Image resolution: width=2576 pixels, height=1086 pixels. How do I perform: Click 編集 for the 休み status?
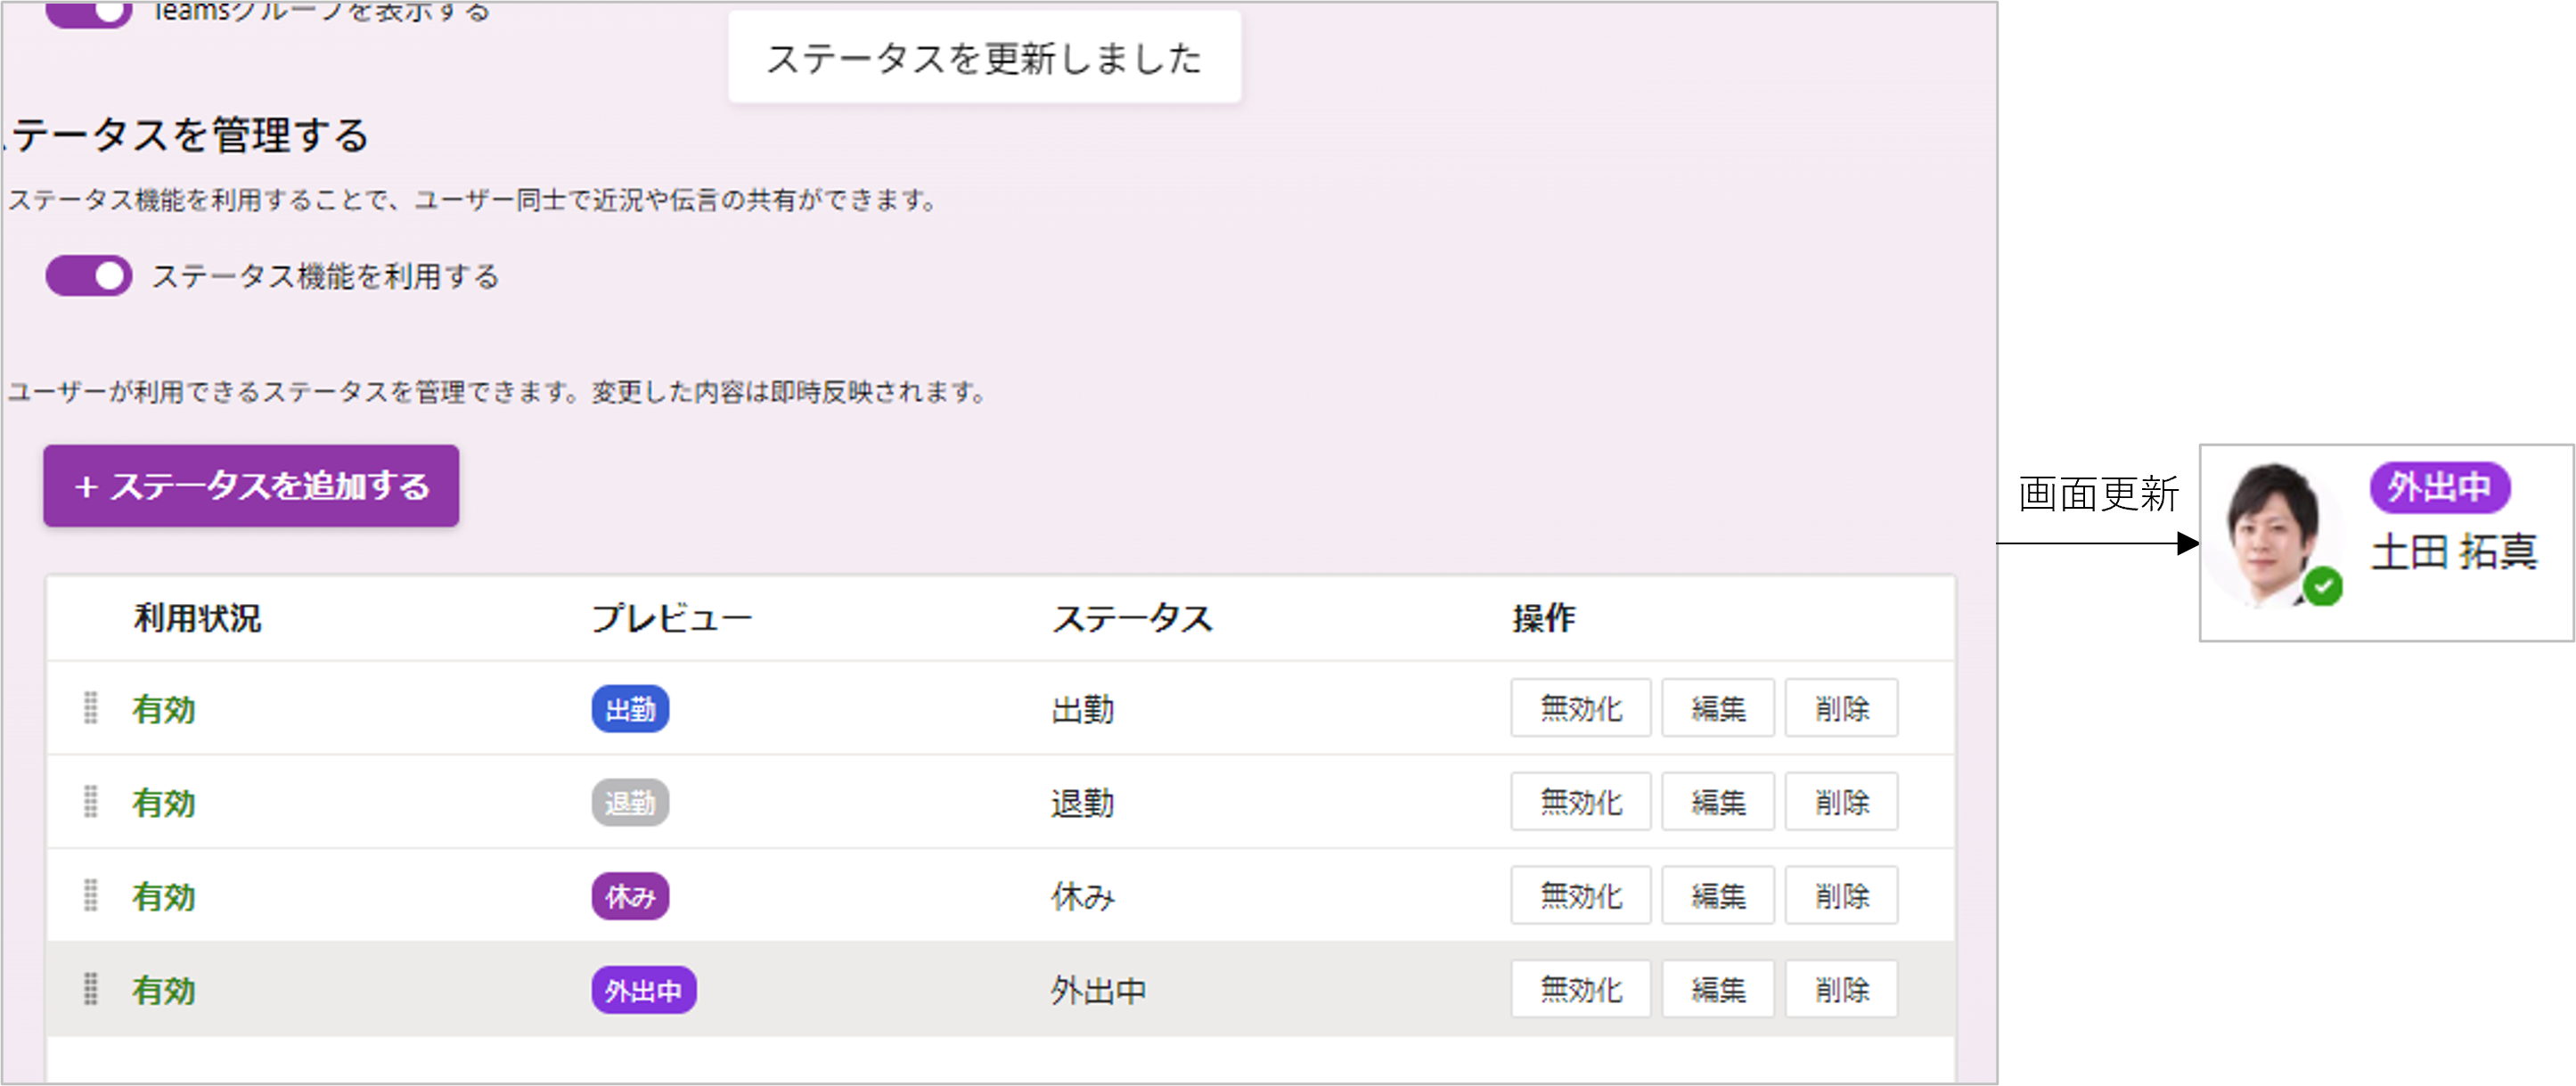coord(1717,896)
